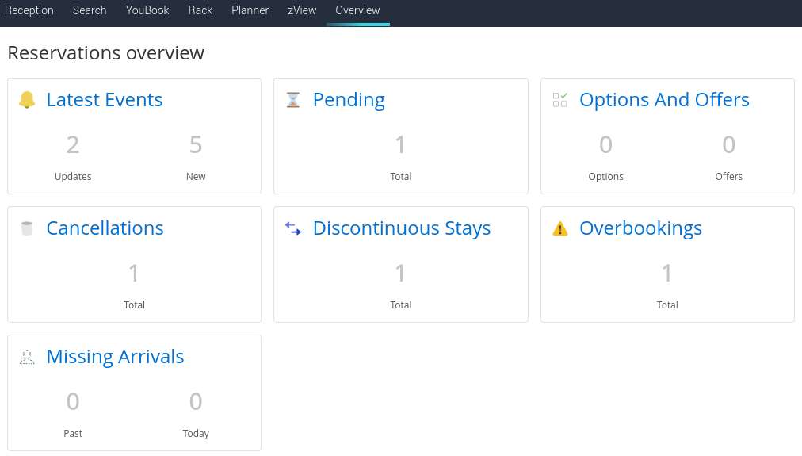Open the Discontinuous Stays heading link
The image size is (802, 456).
(402, 228)
